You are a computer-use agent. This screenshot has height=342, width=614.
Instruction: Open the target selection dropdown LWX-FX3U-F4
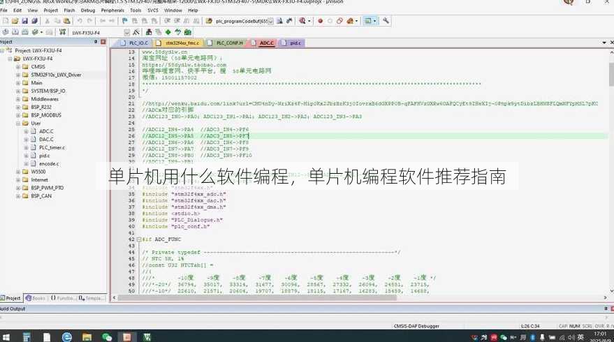pyautogui.click(x=127, y=33)
